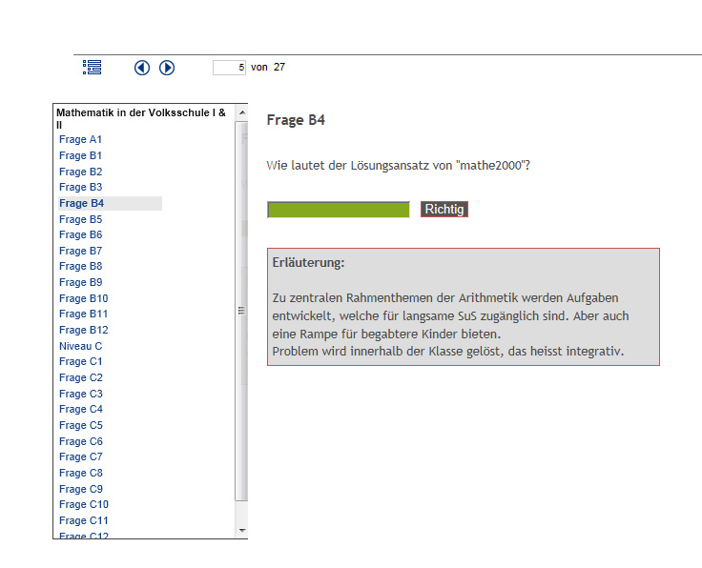This screenshot has height=568, width=702.
Task: Go to previous question with left arrow
Action: coord(142,68)
